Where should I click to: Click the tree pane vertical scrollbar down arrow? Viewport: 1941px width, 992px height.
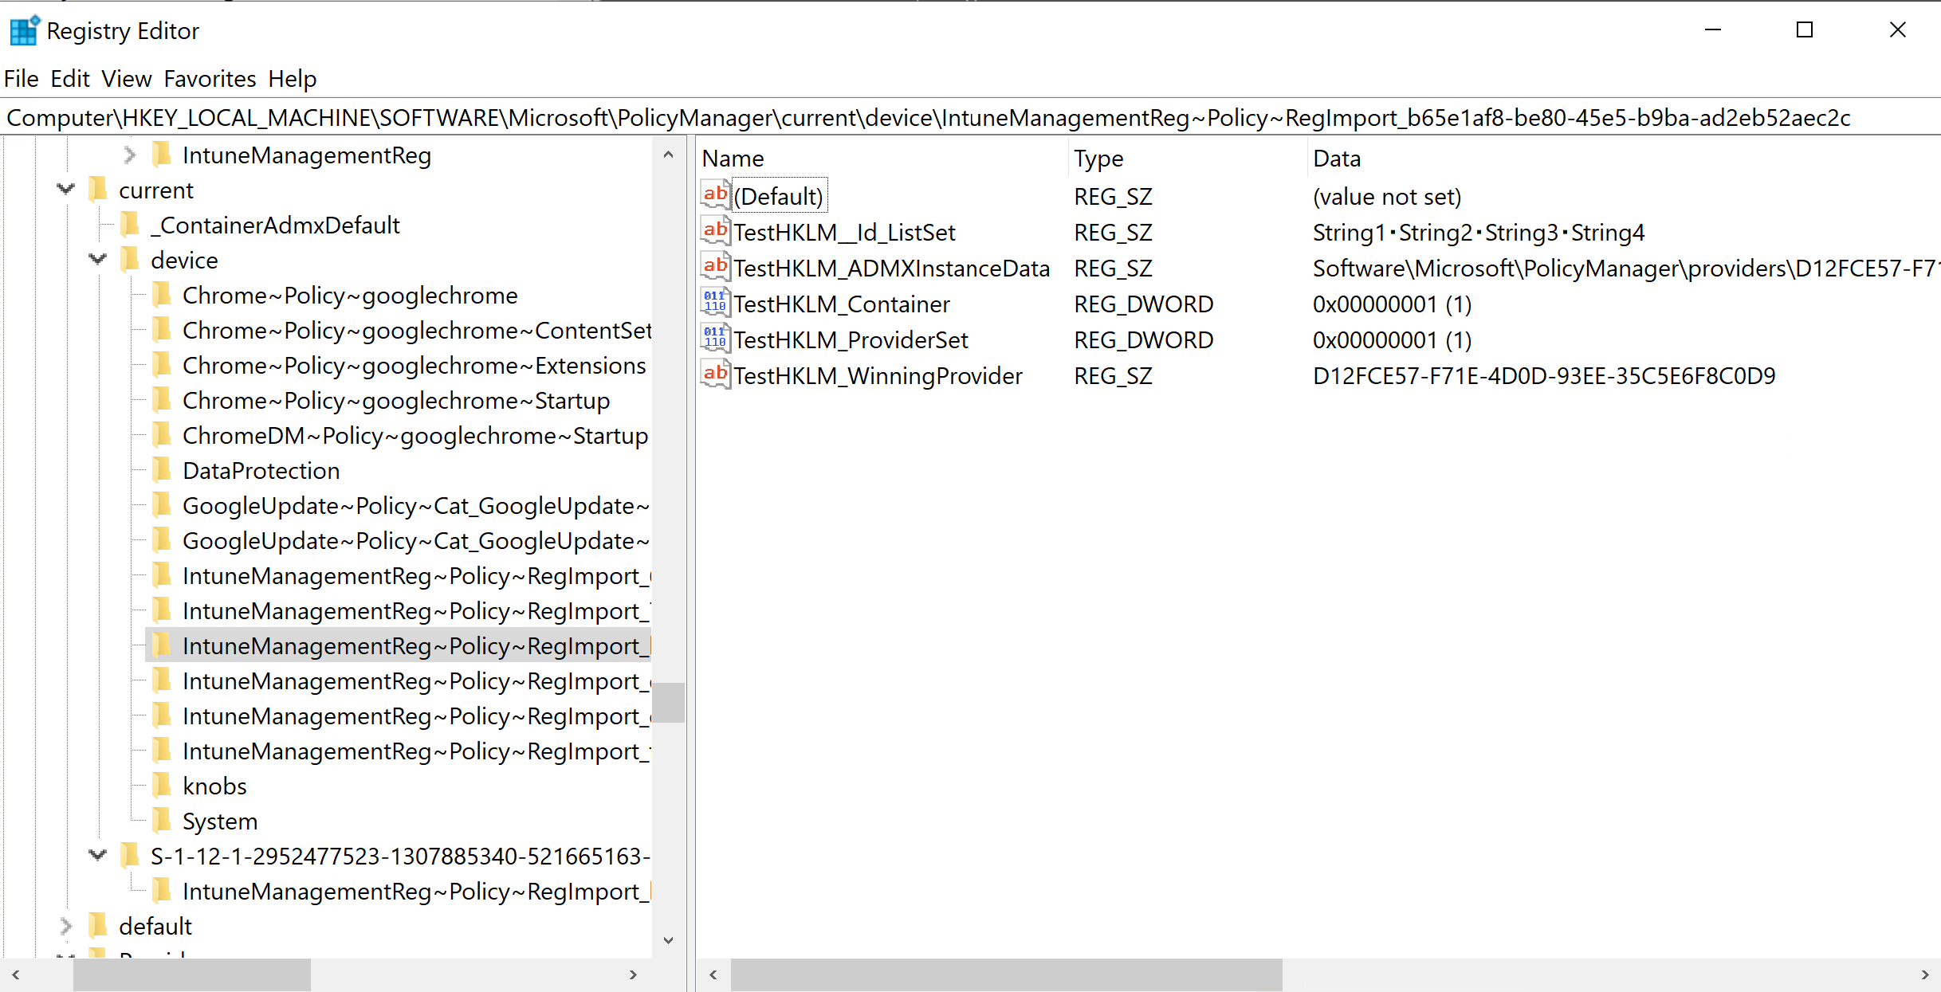pos(668,940)
